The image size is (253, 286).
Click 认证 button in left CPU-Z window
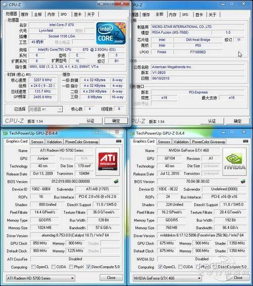coord(91,121)
